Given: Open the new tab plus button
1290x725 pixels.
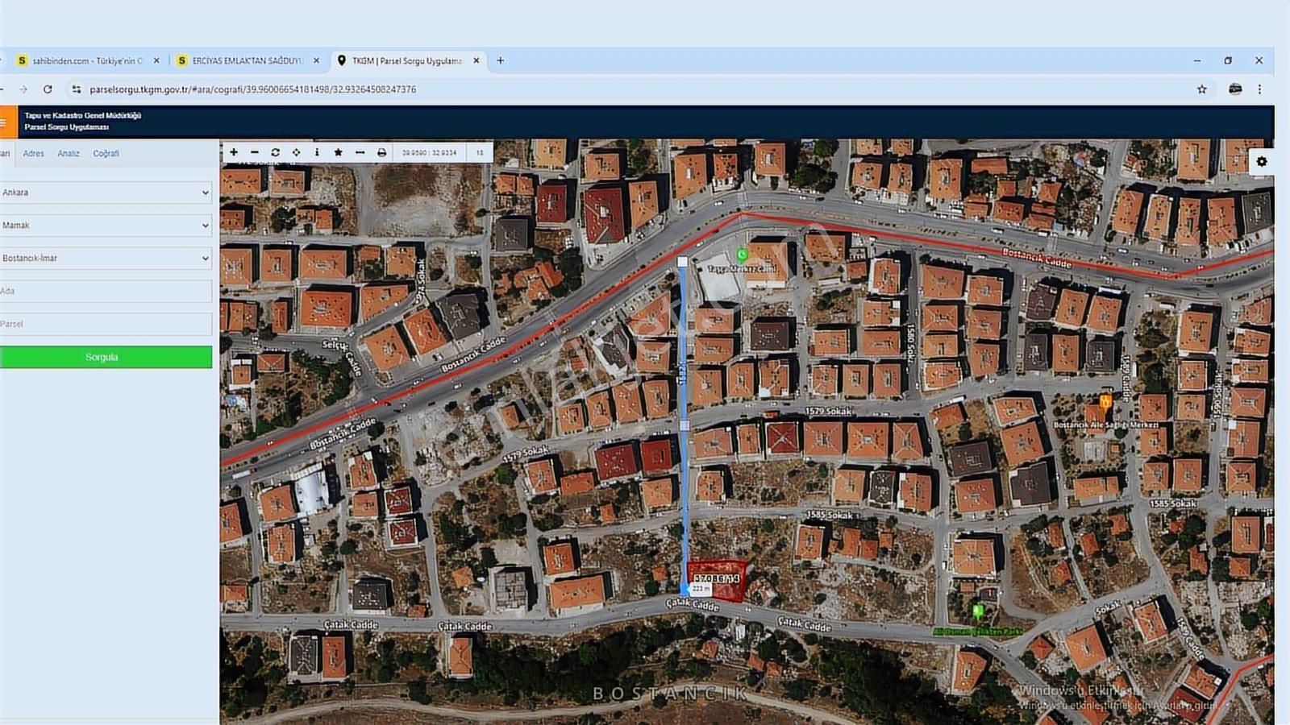Looking at the screenshot, I should (x=501, y=60).
